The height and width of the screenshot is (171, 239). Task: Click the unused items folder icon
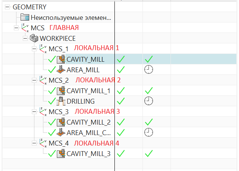pos(25,17)
